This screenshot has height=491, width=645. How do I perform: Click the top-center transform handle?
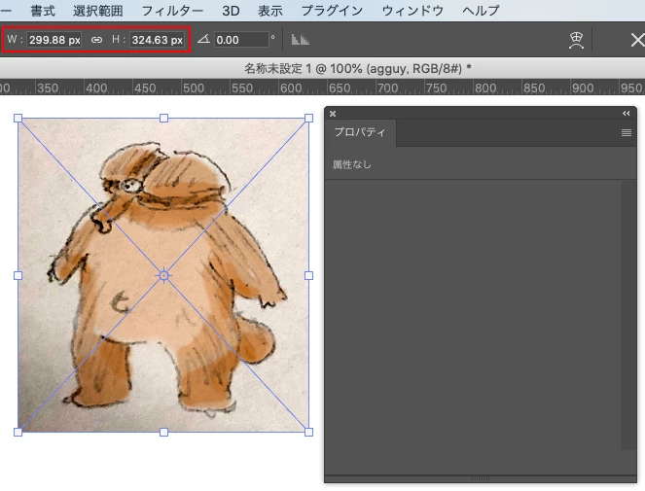tap(163, 119)
